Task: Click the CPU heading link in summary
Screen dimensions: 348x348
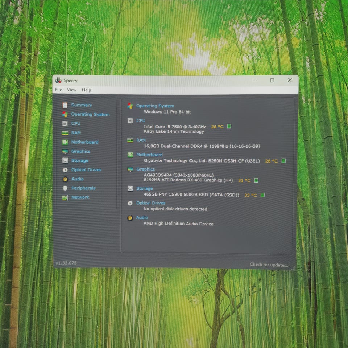Action: pyautogui.click(x=141, y=120)
